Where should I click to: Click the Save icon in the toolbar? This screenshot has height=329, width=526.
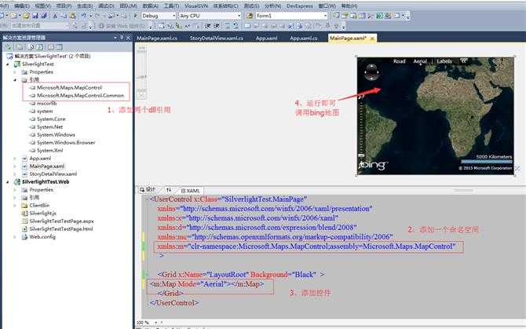click(35, 16)
